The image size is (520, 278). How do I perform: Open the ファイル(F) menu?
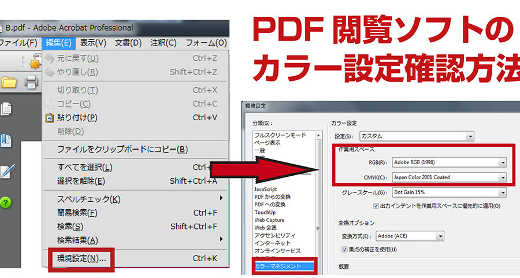tap(18, 43)
